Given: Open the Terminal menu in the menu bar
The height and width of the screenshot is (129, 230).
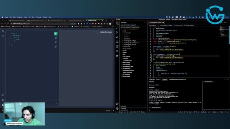Looking at the screenshot, I should click(x=38, y=17).
